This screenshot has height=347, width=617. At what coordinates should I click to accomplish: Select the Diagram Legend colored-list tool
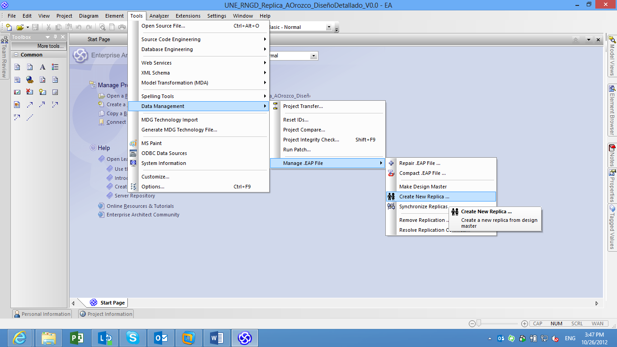coord(55,67)
